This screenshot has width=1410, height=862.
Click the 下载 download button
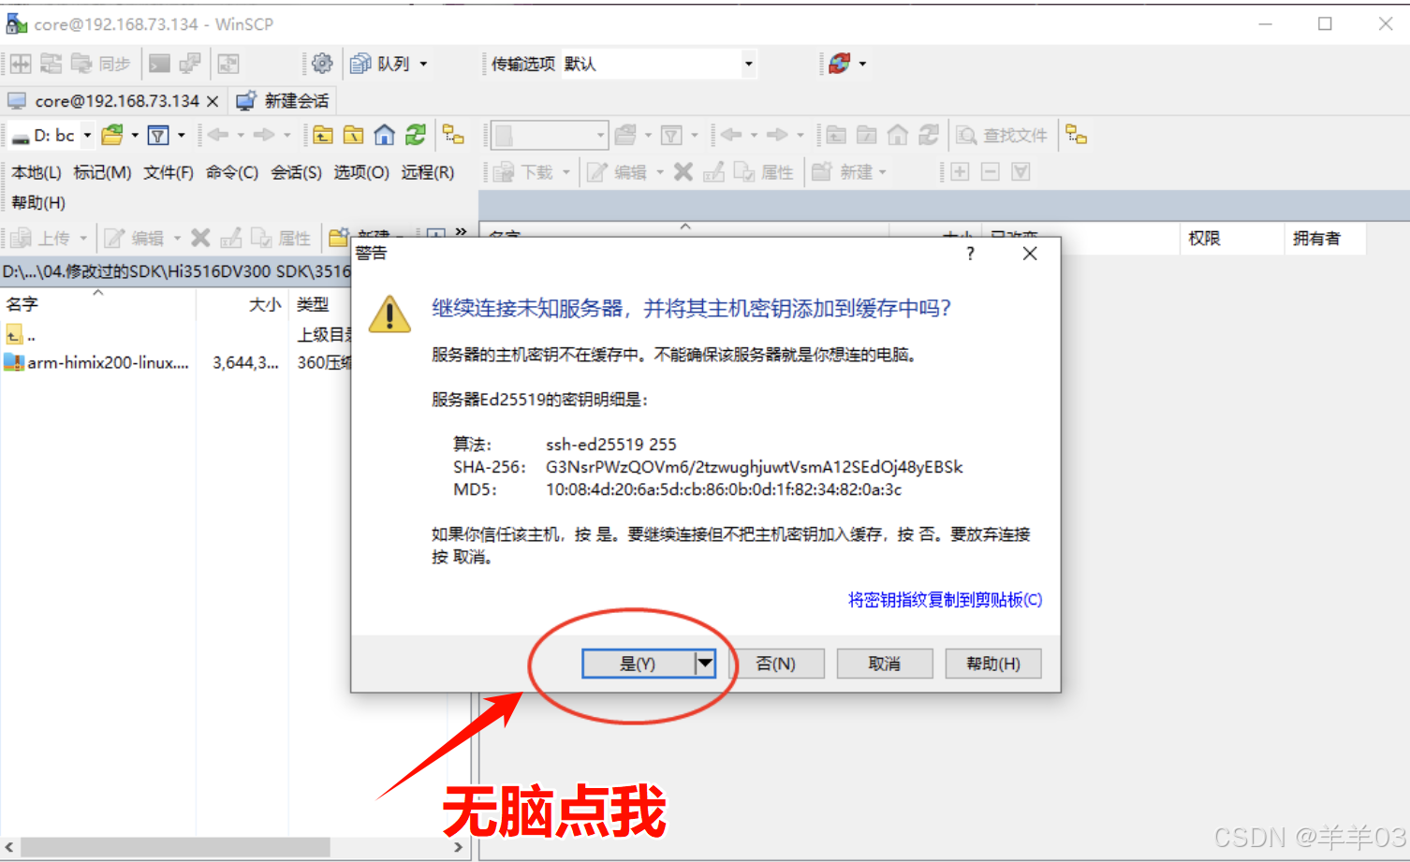point(523,172)
